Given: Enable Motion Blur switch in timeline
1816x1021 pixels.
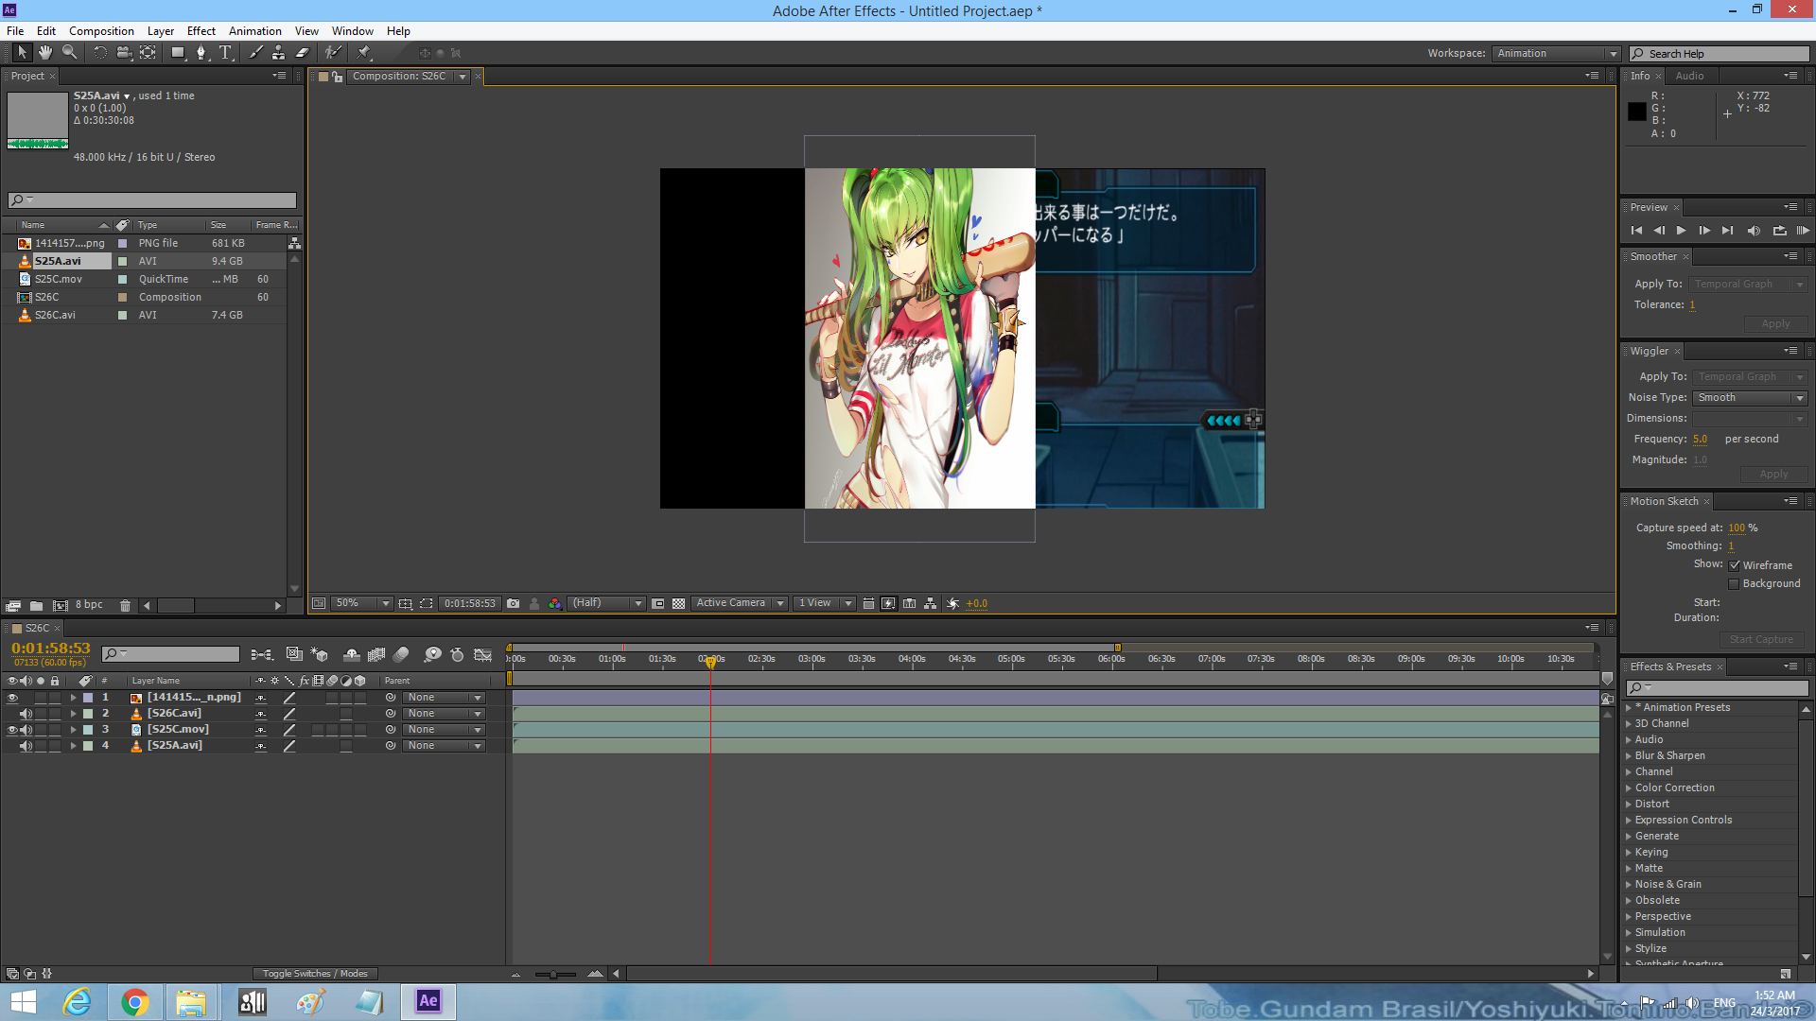Looking at the screenshot, I should [x=401, y=654].
